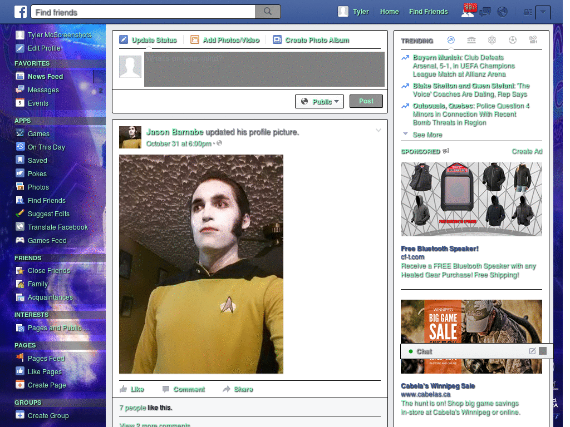Click 7 people like this link

[132, 408]
